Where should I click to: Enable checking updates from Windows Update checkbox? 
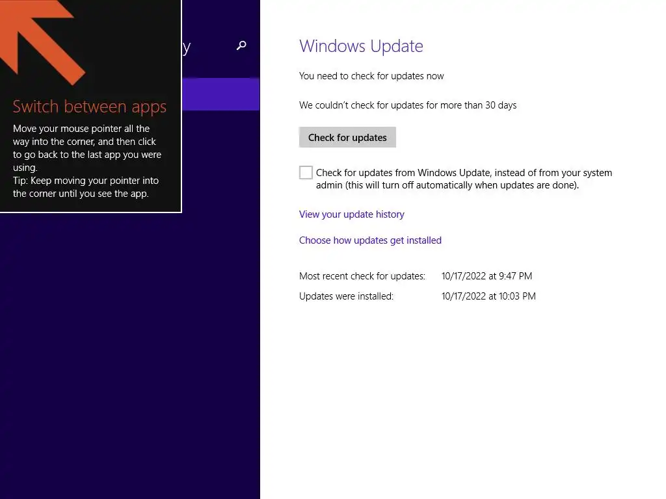point(306,172)
